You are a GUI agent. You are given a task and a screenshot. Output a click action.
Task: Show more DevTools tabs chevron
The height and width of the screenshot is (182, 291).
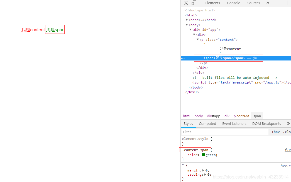(x=268, y=3)
